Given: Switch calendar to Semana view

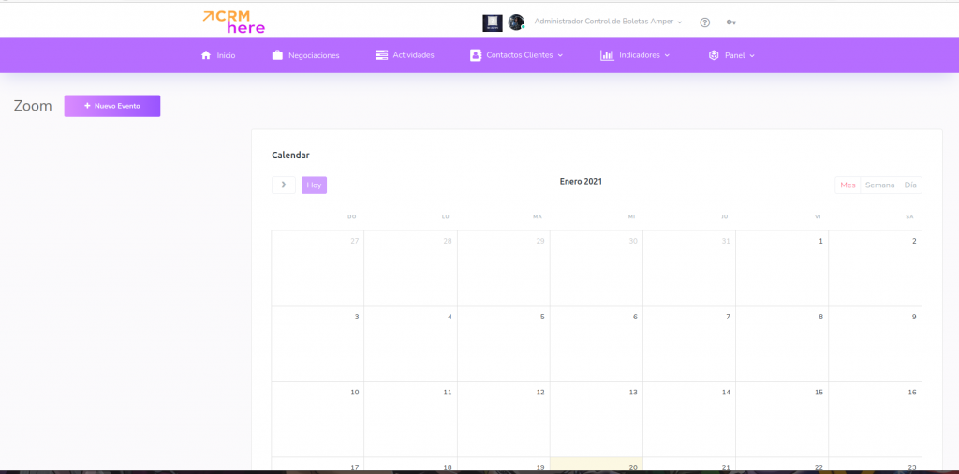Looking at the screenshot, I should 880,185.
